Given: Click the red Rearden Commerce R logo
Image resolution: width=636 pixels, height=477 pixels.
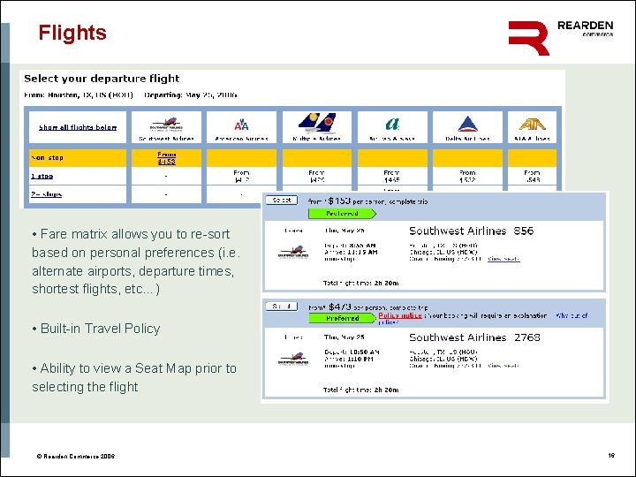Looking at the screenshot, I should click(528, 38).
